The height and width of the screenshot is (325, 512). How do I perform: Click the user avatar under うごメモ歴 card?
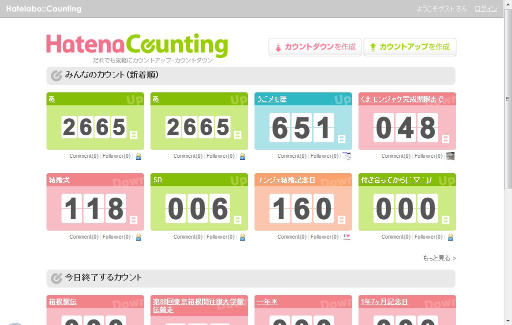[x=346, y=156]
